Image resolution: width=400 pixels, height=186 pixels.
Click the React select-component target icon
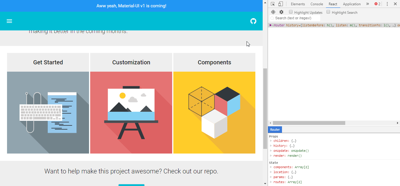(273, 12)
